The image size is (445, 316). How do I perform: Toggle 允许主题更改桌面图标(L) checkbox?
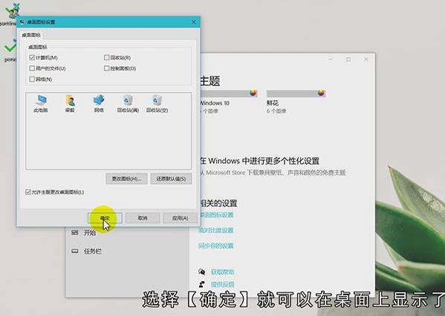[27, 192]
